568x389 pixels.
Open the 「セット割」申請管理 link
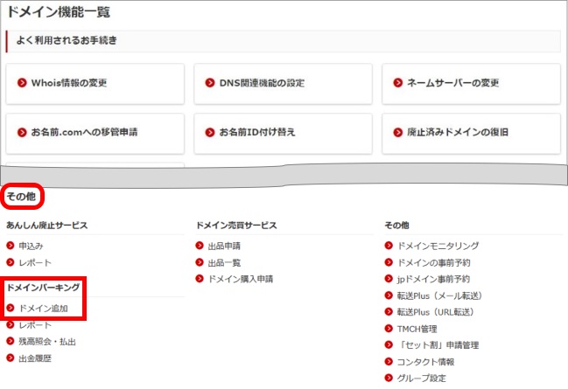438,345
